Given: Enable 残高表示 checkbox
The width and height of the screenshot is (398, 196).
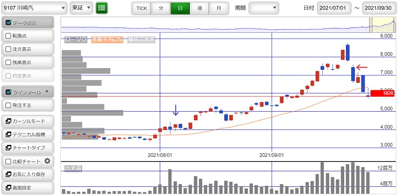Looking at the screenshot, I should click(9, 62).
